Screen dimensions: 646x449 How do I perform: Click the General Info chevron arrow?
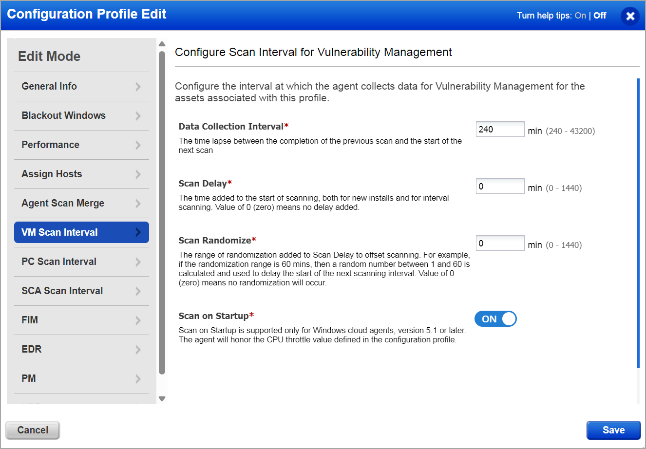point(138,87)
